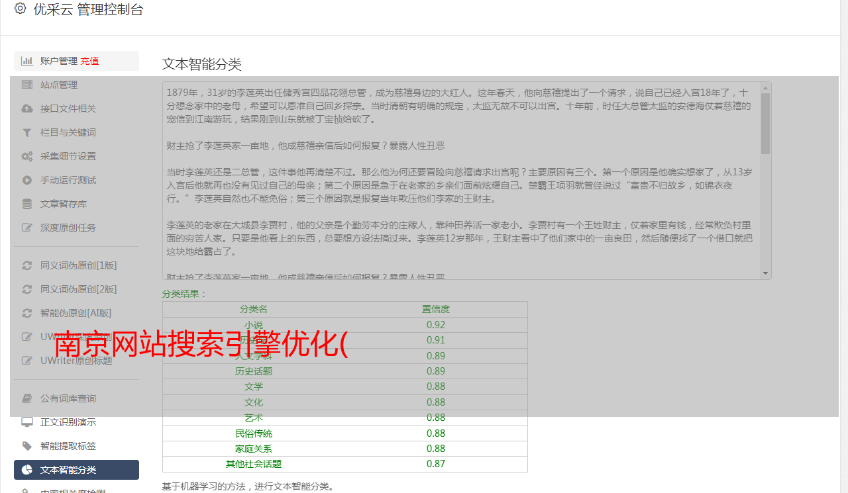This screenshot has height=493, width=848.
Task: Select the 0.88 value in 家庭关系 row
Action: click(x=436, y=449)
